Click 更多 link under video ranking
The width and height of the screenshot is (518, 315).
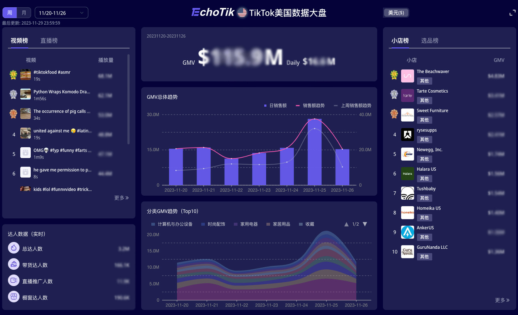[x=121, y=198]
